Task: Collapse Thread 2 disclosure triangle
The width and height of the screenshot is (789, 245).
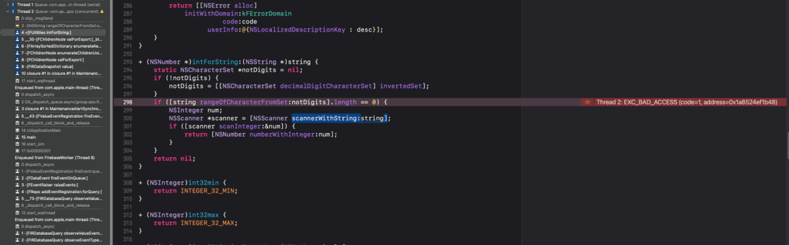Action: (8, 11)
